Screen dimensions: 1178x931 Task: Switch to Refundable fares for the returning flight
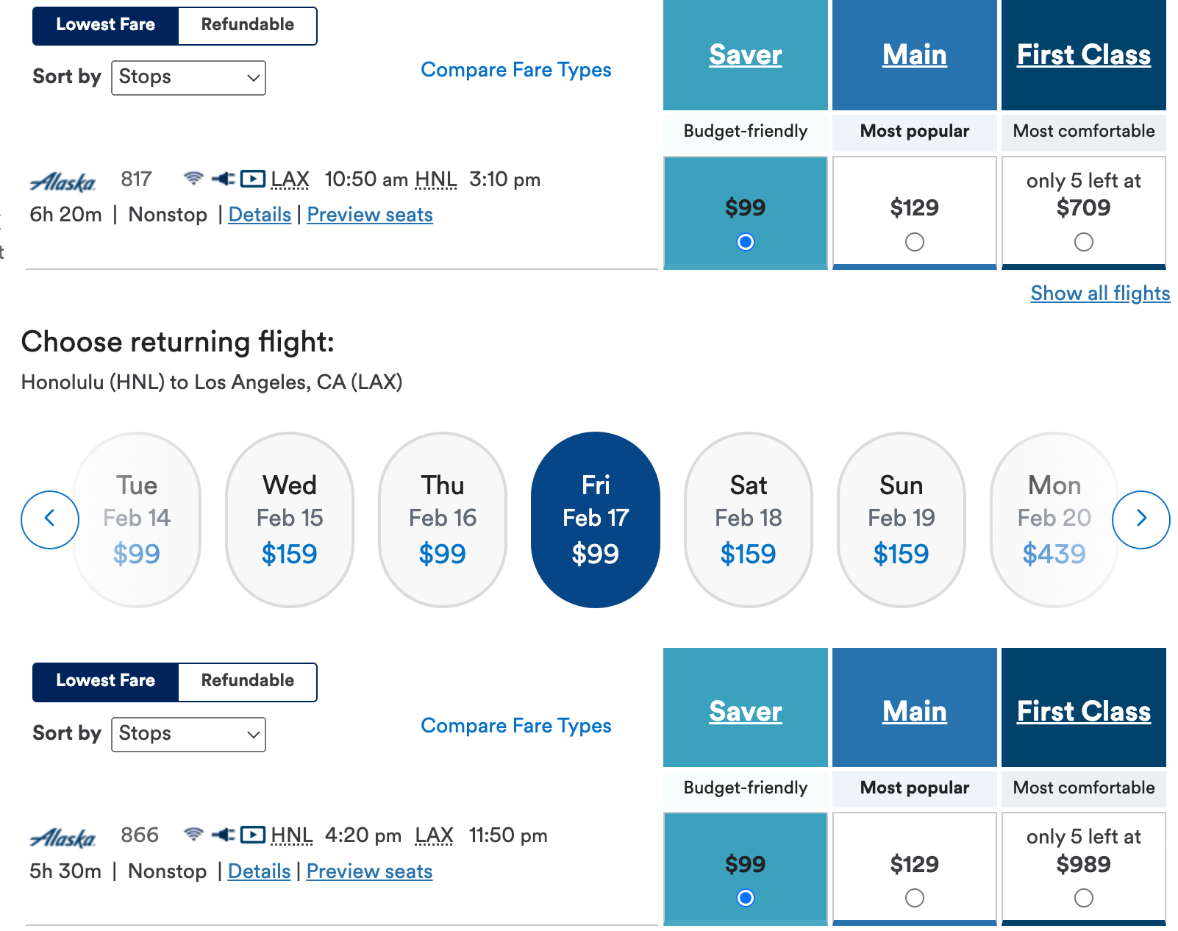pos(247,681)
